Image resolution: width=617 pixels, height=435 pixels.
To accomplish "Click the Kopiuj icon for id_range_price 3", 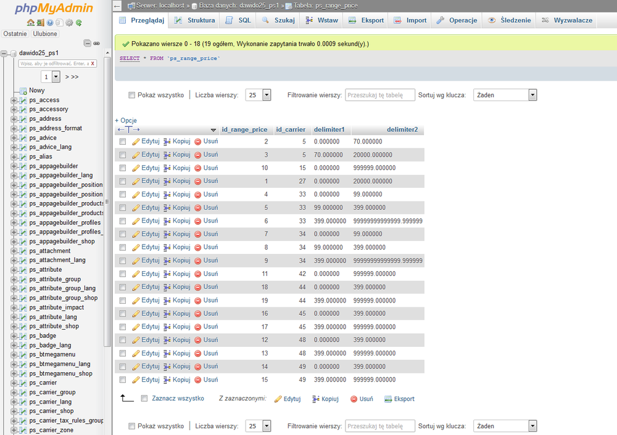I will click(x=167, y=155).
